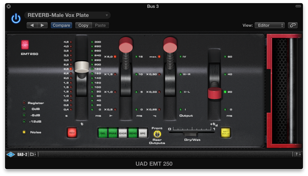The height and width of the screenshot is (176, 308).
Task: Click the chain link icon beside View
Action: coord(293,25)
